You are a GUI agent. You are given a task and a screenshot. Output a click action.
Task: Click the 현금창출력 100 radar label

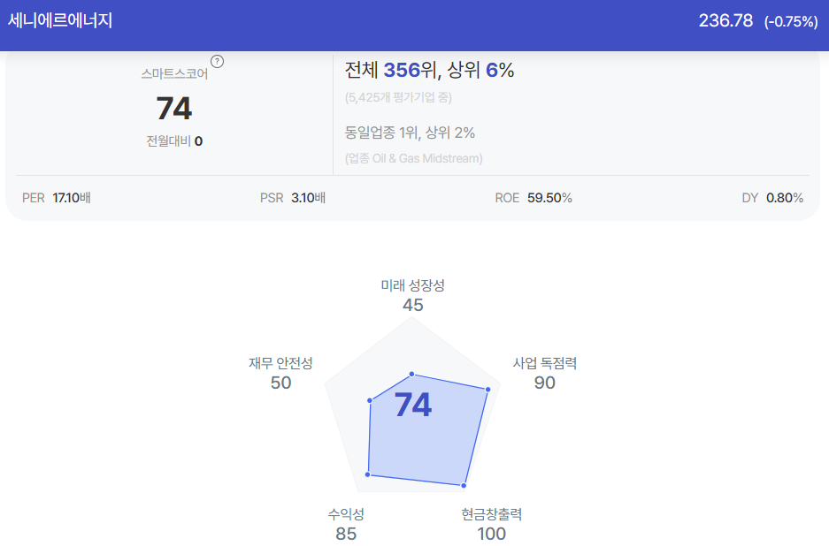click(492, 524)
